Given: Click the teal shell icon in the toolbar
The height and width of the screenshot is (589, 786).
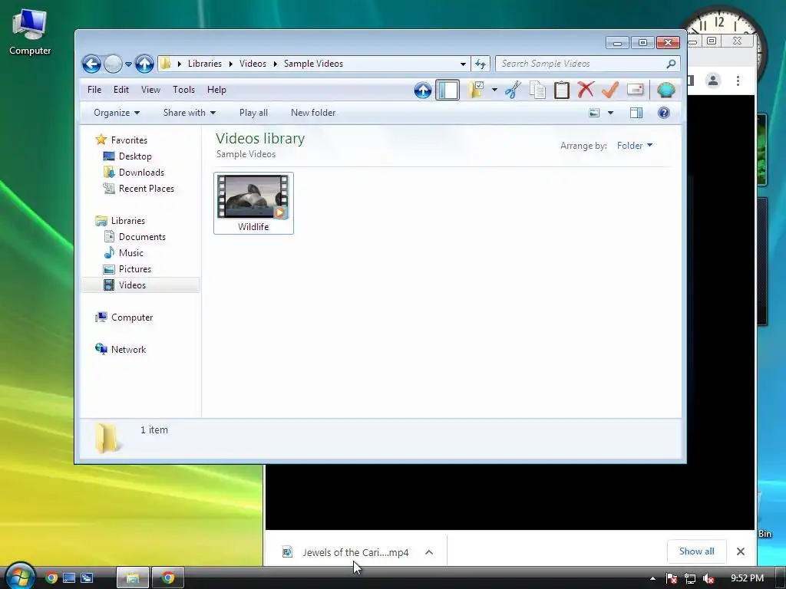Looking at the screenshot, I should pos(665,90).
